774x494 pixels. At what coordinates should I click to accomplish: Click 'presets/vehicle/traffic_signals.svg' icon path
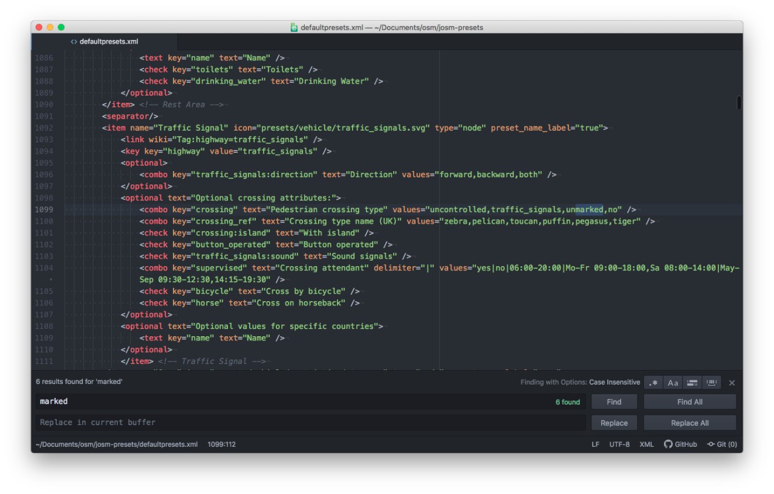tap(343, 128)
